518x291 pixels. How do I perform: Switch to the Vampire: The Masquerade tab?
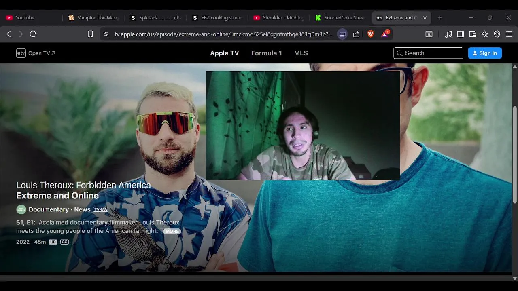tap(94, 18)
